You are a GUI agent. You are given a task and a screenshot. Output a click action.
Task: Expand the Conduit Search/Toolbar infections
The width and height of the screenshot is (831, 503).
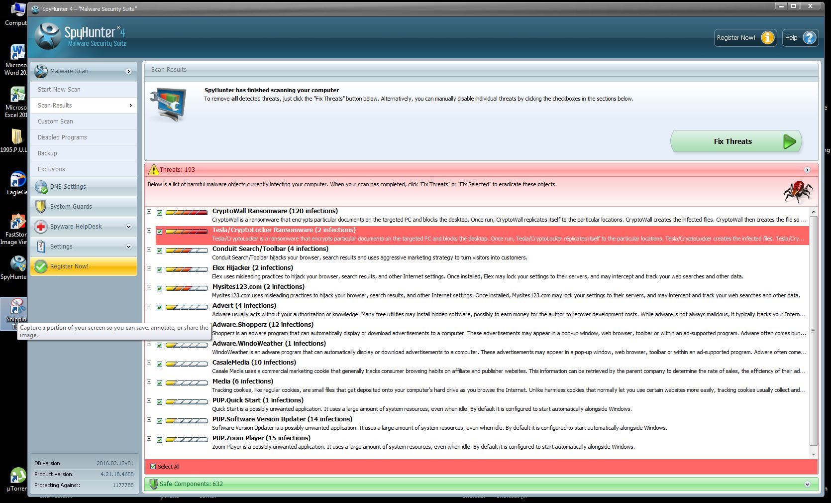click(149, 250)
